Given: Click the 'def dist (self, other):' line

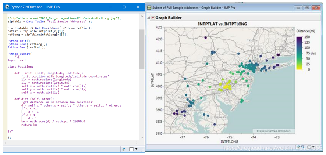Looking at the screenshot, I should pyautogui.click(x=34, y=99).
